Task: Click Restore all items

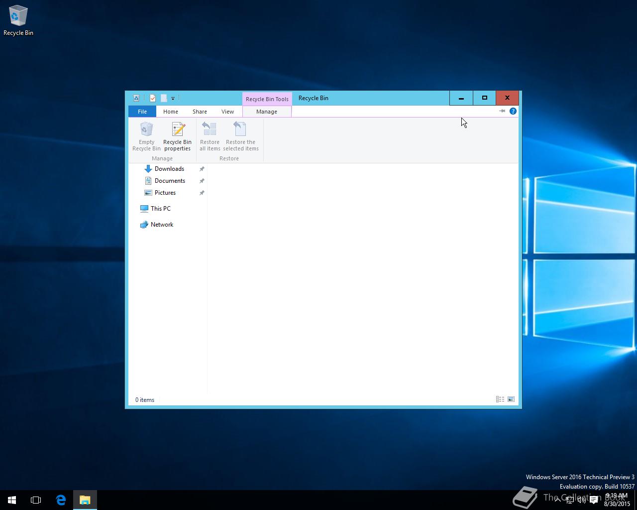Action: point(210,136)
